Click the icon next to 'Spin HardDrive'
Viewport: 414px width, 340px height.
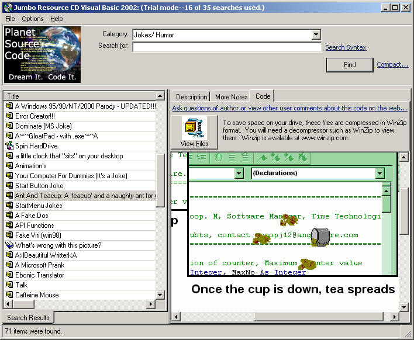[9, 145]
